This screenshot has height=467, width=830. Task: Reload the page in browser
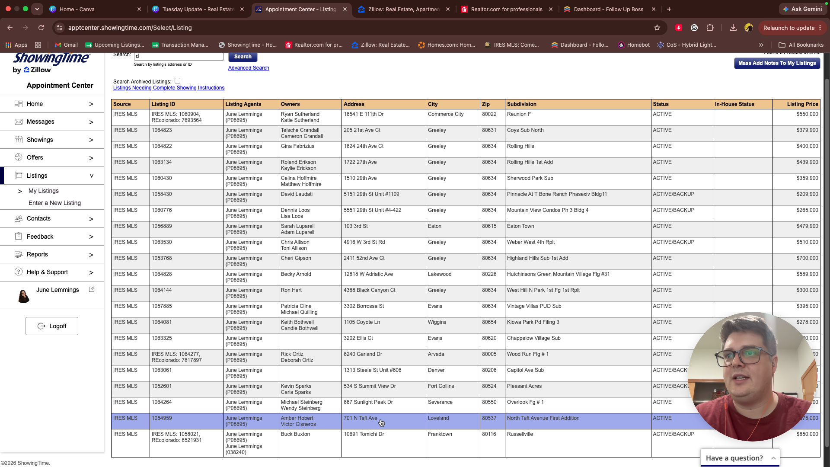[x=41, y=28]
